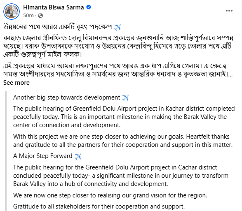242x211 pixels.
Task: Click the Bengali paragraph about Dolu airport hearing
Action: pos(118,46)
